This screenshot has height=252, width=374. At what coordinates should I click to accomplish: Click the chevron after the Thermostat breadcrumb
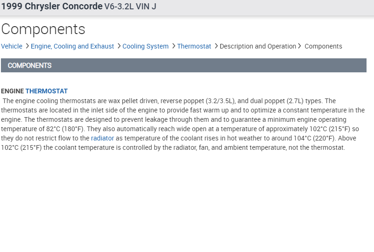[216, 46]
